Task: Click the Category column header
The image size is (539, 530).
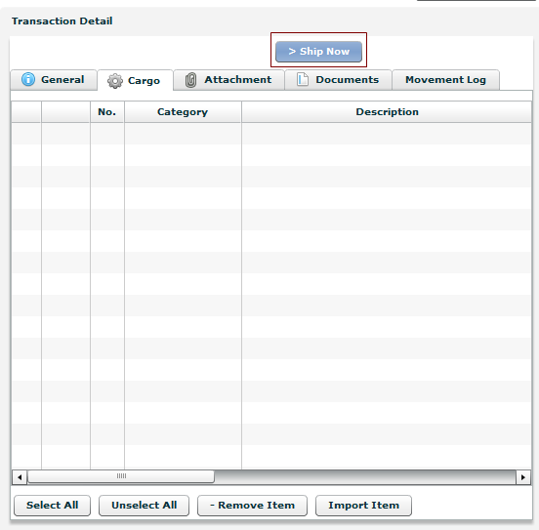Action: coord(183,111)
